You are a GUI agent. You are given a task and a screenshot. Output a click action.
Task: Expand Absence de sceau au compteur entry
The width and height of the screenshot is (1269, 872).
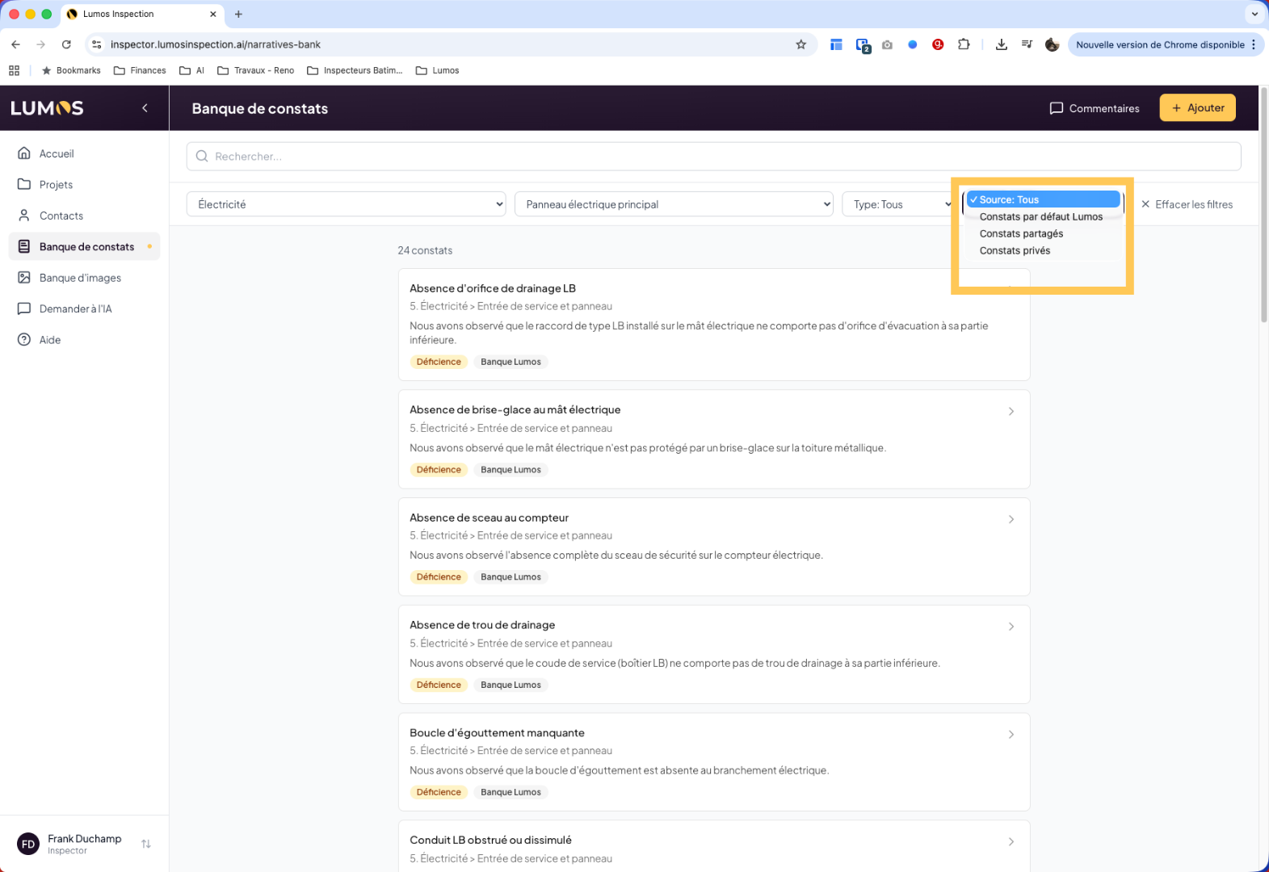(1011, 519)
